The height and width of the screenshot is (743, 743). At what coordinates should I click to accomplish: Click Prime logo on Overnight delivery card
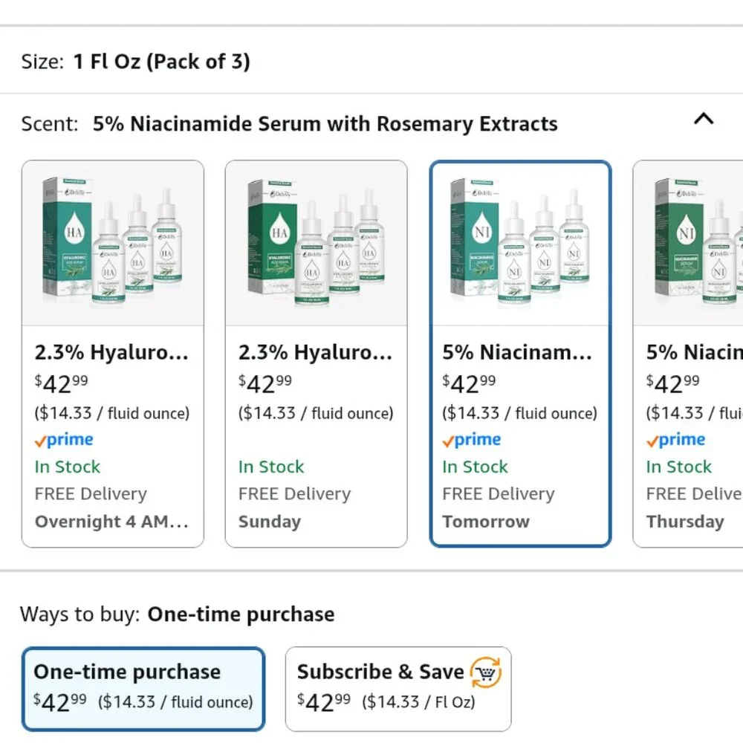coord(64,440)
